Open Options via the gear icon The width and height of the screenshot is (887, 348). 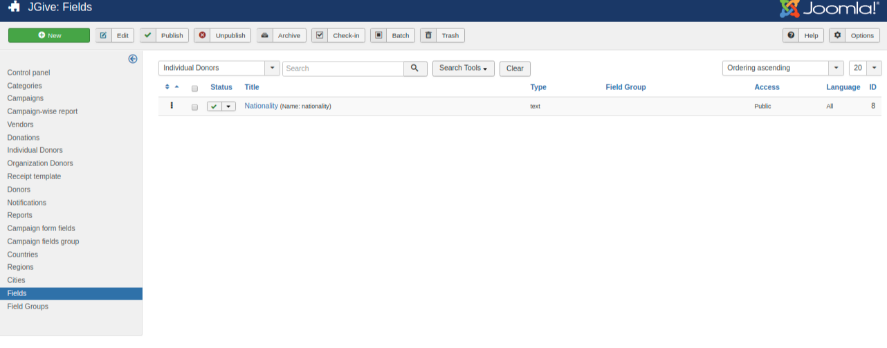(838, 35)
